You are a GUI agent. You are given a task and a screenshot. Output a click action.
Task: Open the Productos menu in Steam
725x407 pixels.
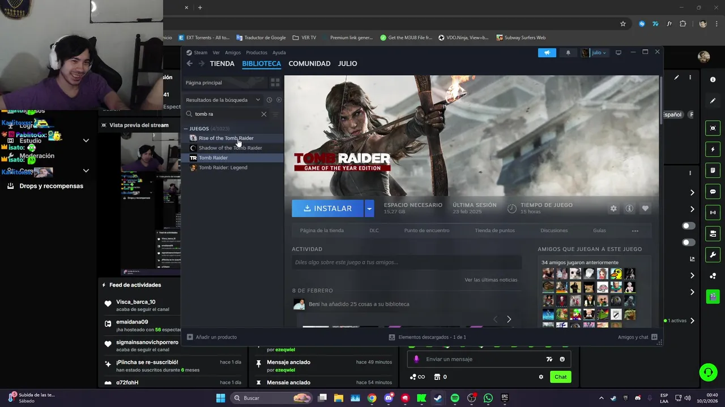click(257, 53)
